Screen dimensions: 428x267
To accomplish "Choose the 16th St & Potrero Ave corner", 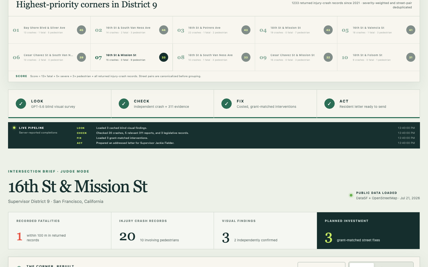I will tap(214, 30).
